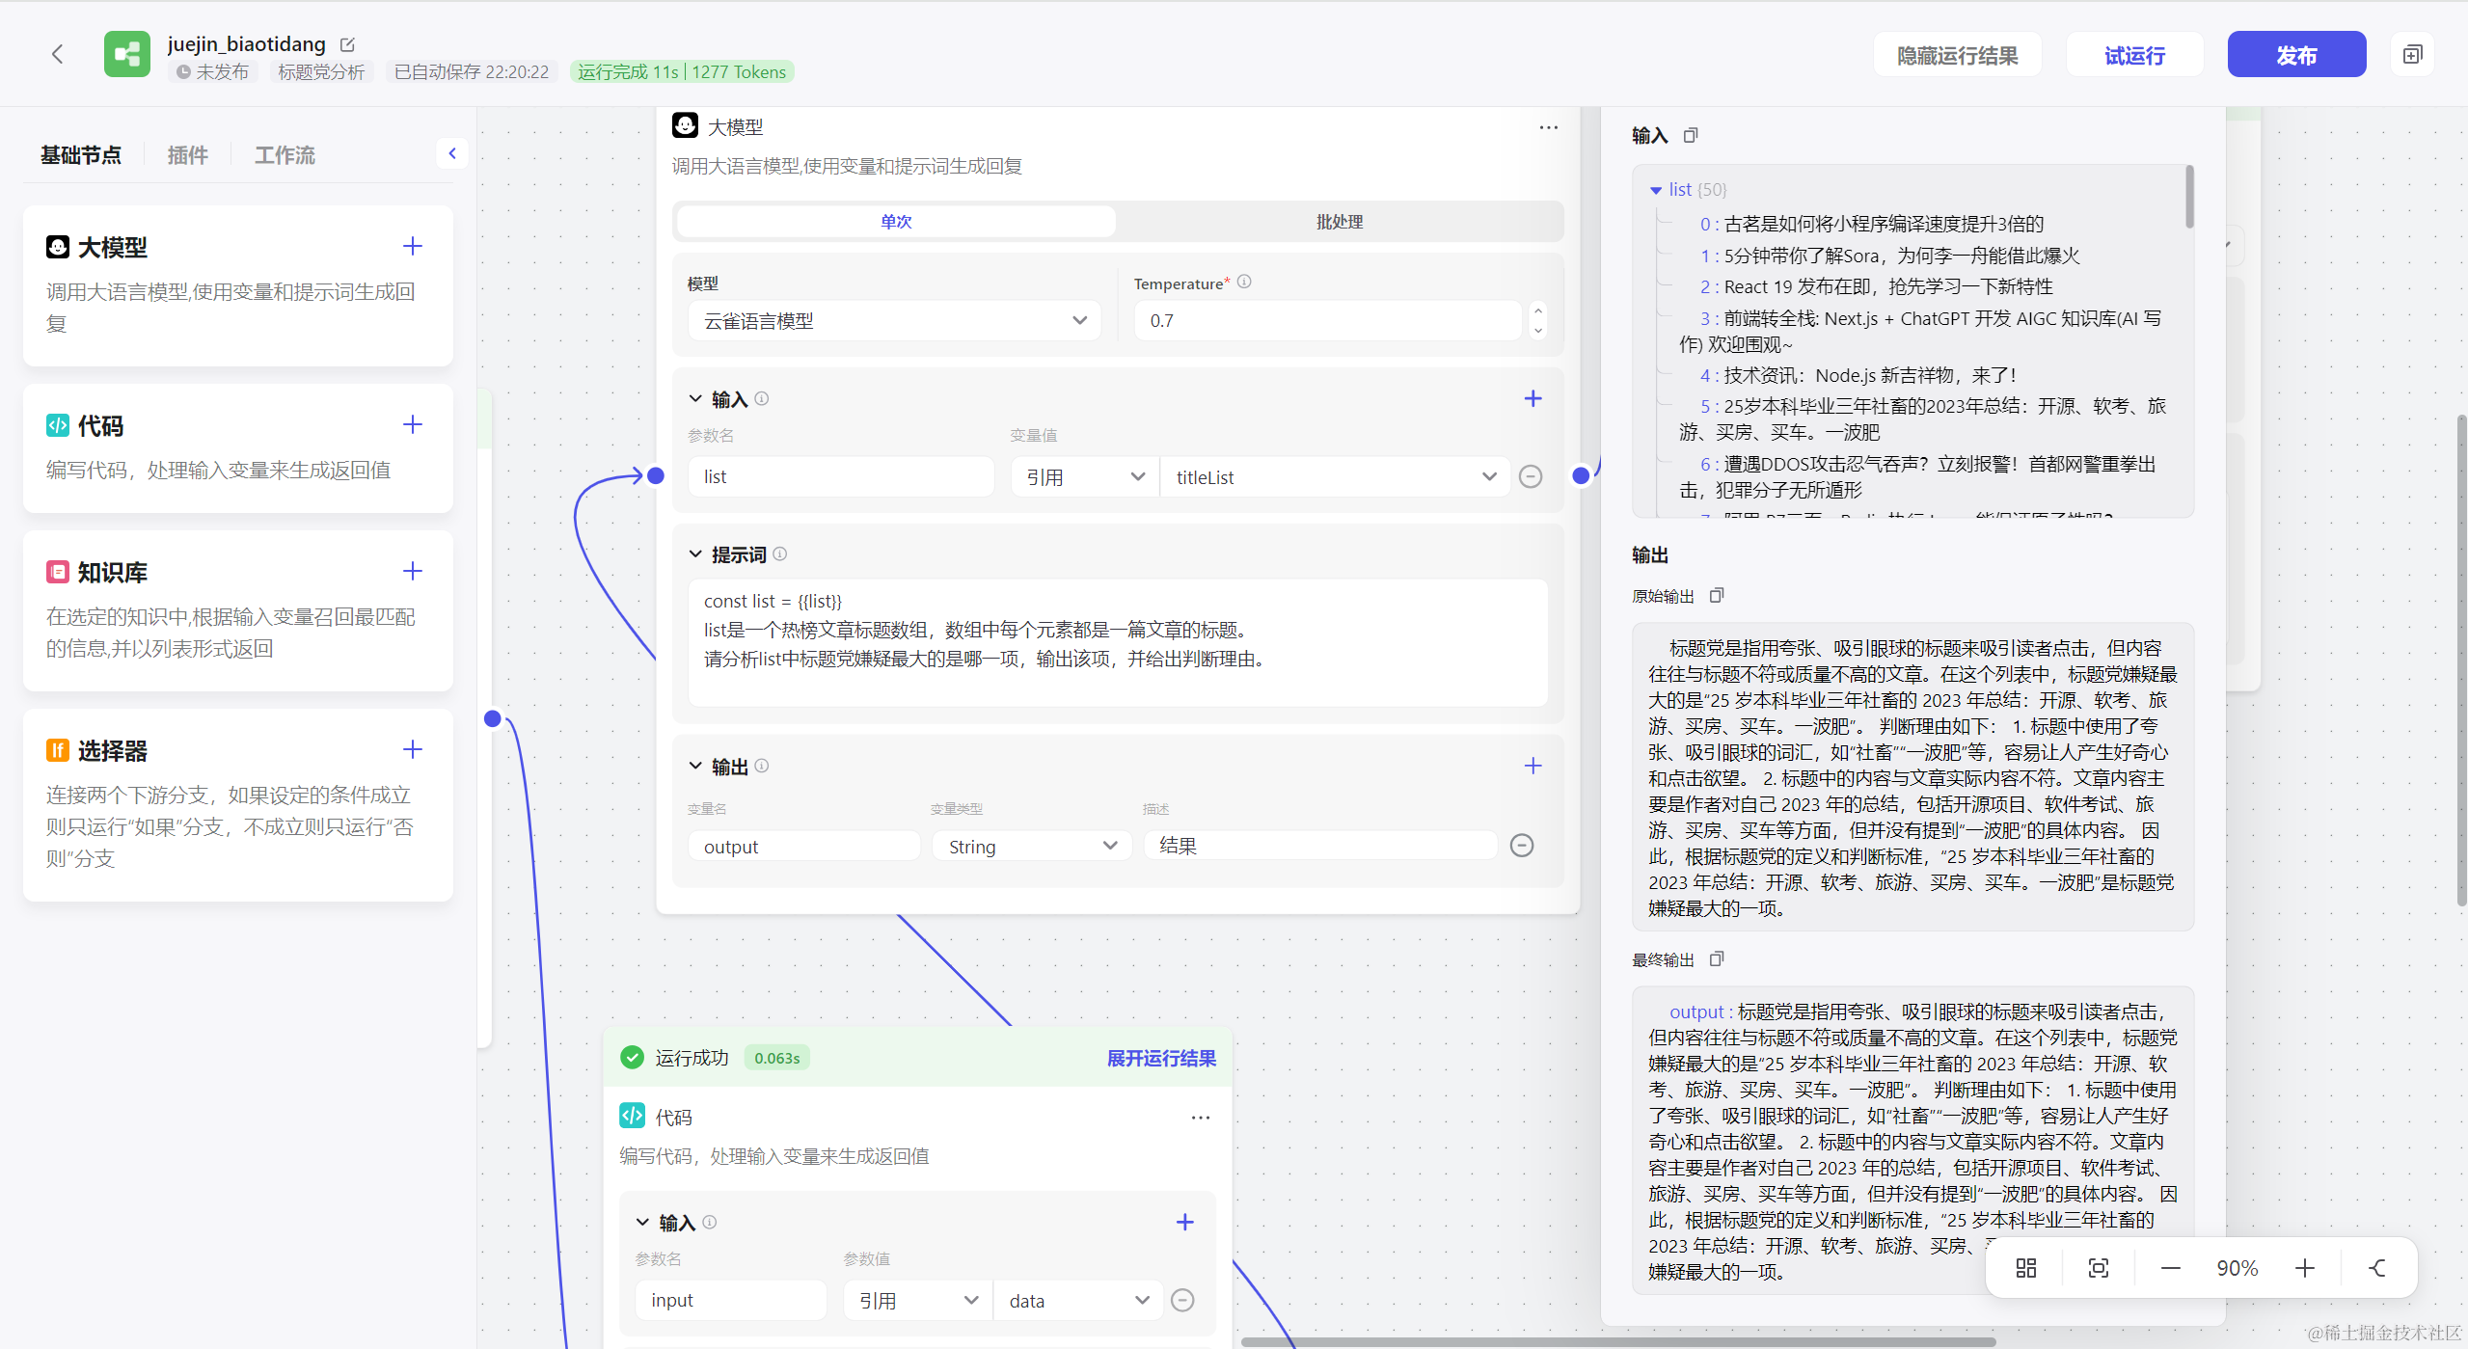
Task: Zoom in the canvas with the plus icon
Action: [x=2305, y=1268]
